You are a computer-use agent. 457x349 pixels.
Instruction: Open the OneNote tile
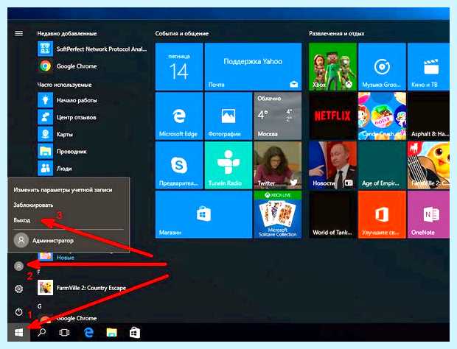click(x=428, y=214)
